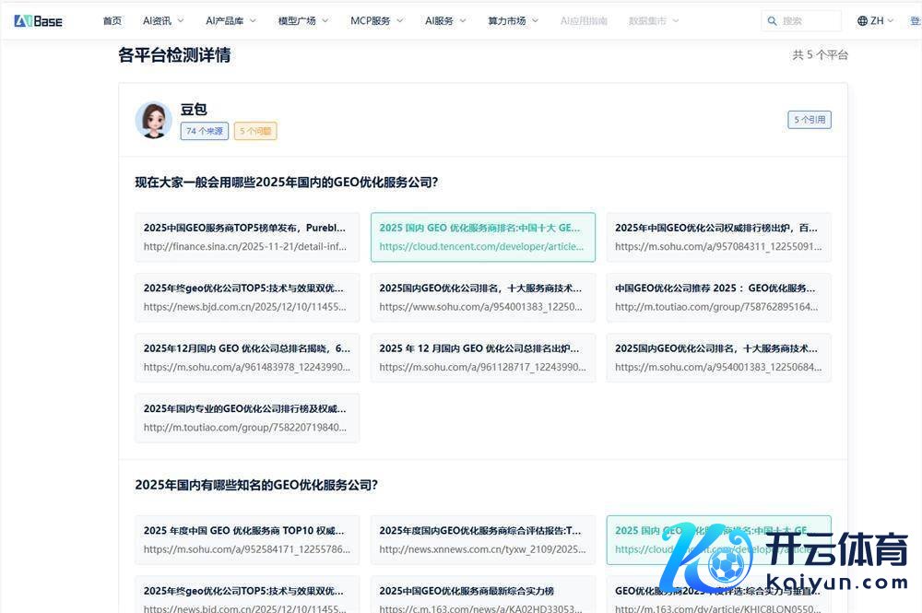Open the highlighted cloud.tencent.com source card
Viewport: 922px width, 613px height.
(482, 237)
